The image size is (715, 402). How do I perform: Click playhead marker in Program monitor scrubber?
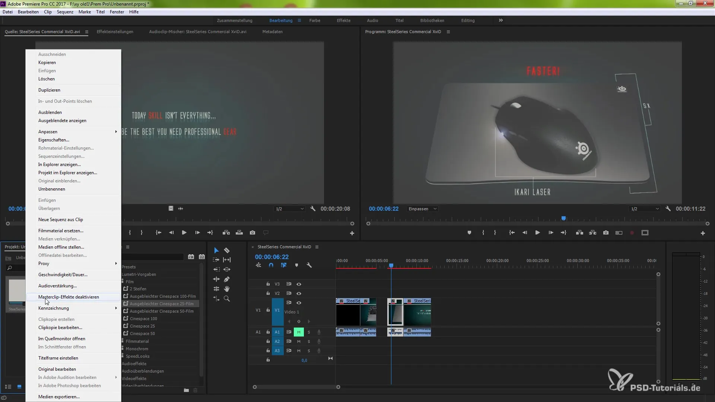(x=563, y=218)
